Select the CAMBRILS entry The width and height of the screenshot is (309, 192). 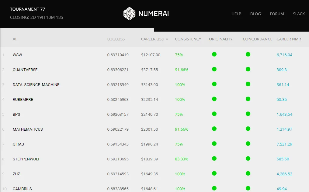coord(22,189)
